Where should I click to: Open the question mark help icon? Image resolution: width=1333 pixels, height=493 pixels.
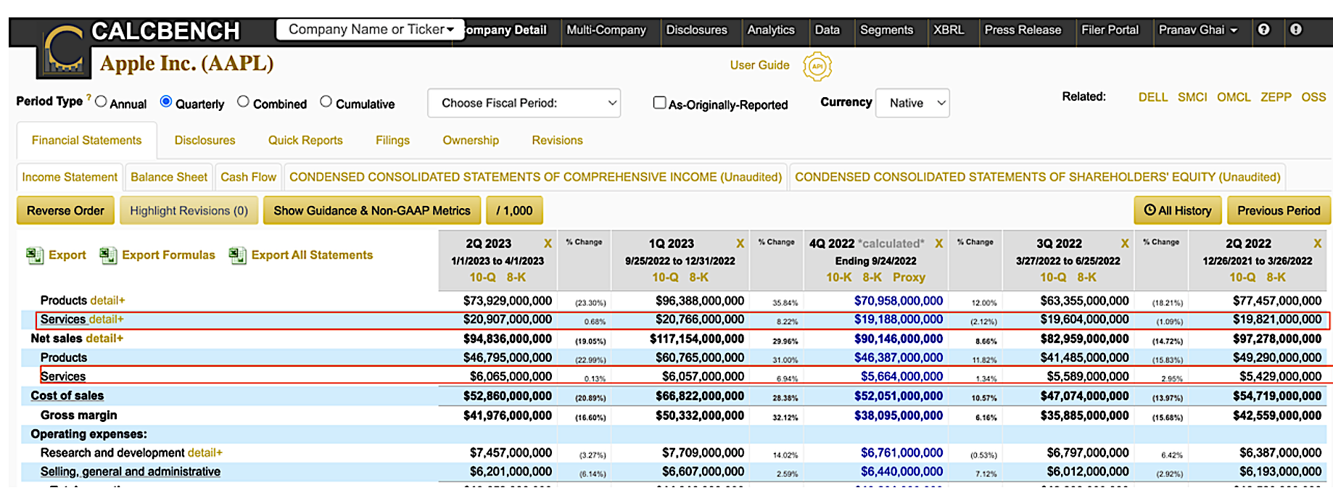pos(1263,30)
